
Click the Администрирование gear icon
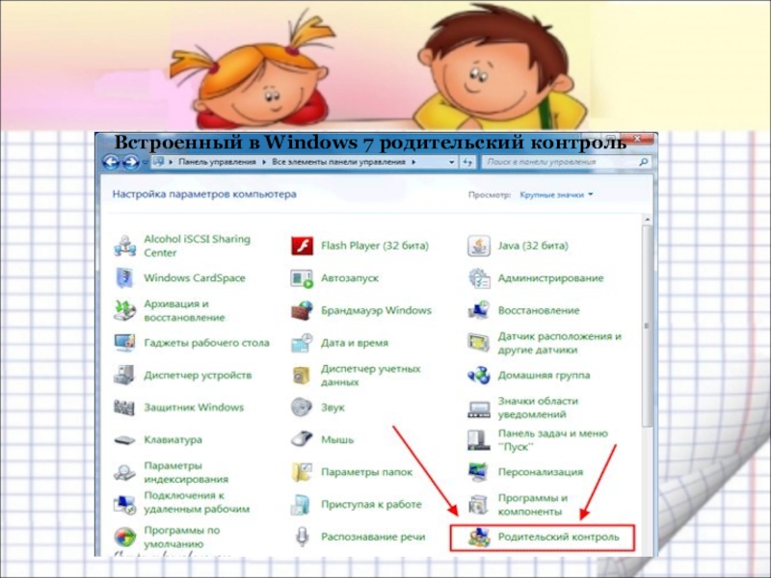tap(478, 278)
